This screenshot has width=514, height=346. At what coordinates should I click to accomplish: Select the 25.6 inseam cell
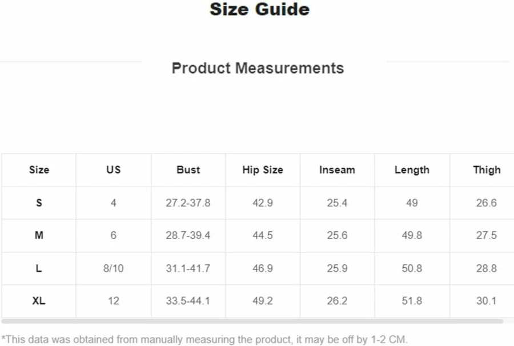tap(337, 235)
